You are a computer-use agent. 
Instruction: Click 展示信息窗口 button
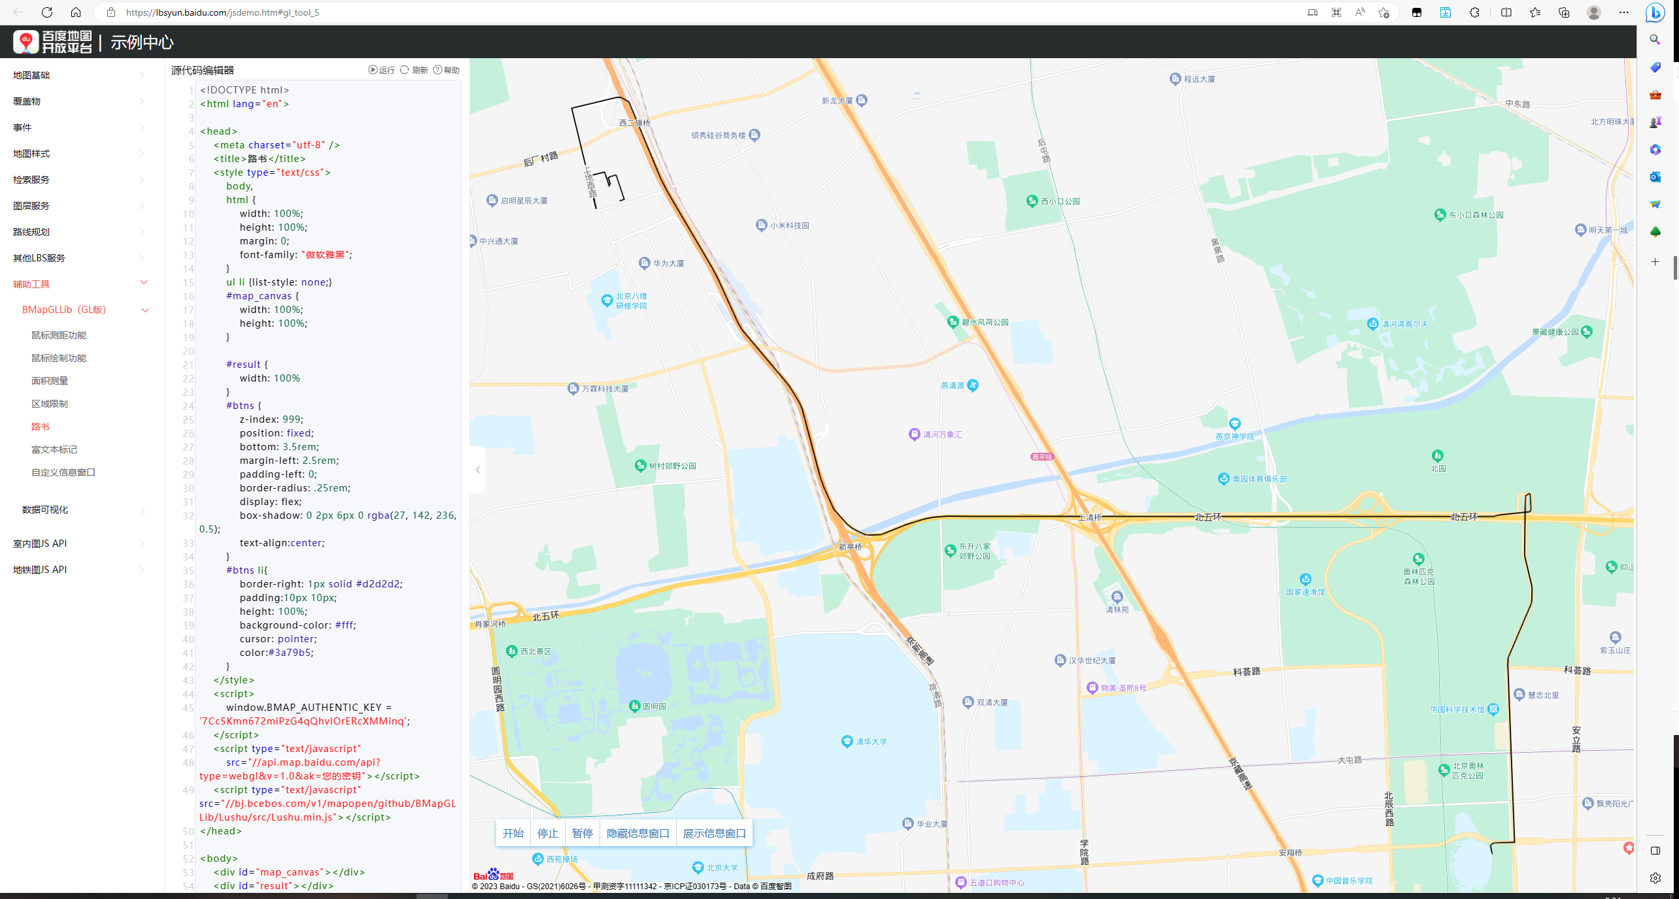click(715, 833)
